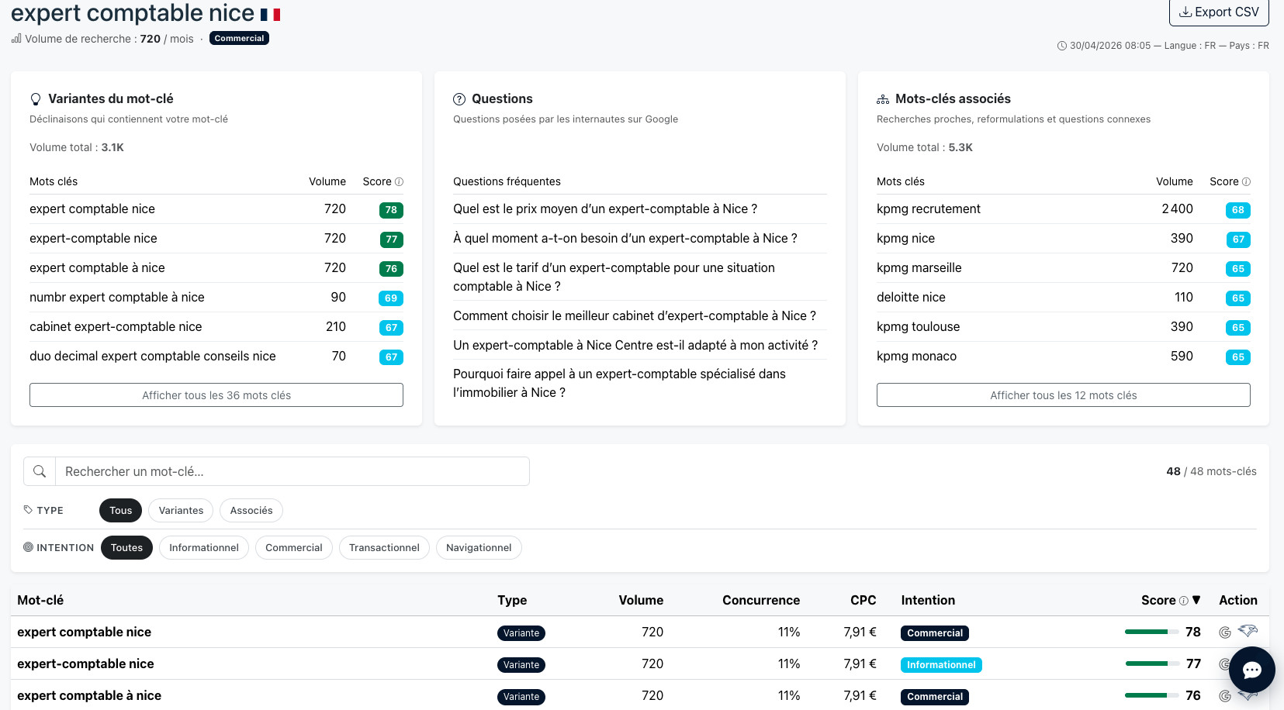
Task: Sort by Score using the down arrow
Action: click(x=1196, y=600)
